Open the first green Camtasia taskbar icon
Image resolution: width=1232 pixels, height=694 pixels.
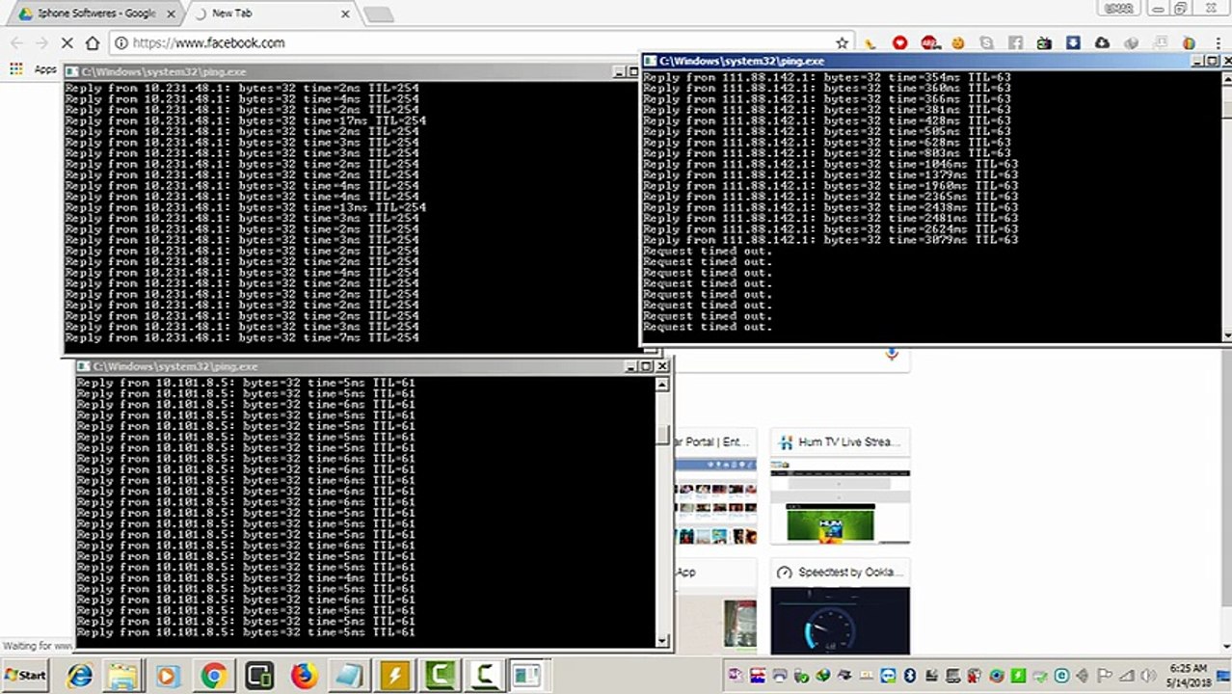pos(440,676)
